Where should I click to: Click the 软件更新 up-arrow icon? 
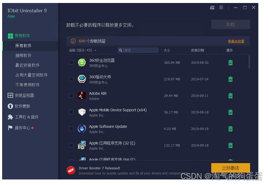10,106
